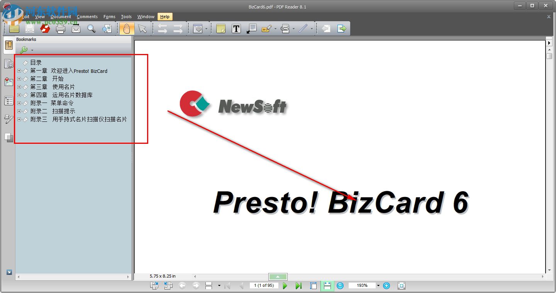Viewport: 556px width, 293px height.
Task: Click the preferences gear window icon
Action: tap(198, 29)
